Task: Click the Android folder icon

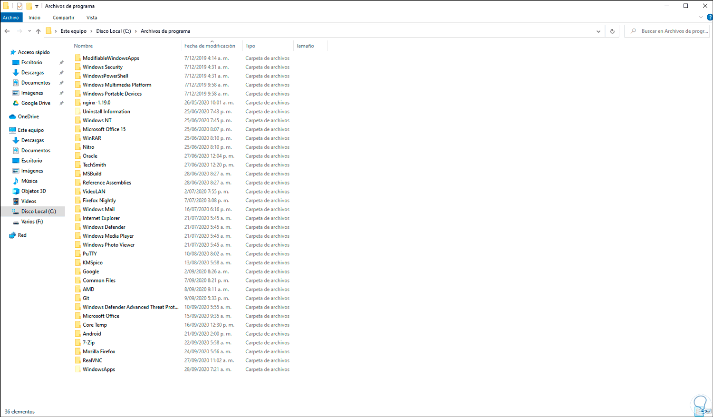Action: click(77, 334)
